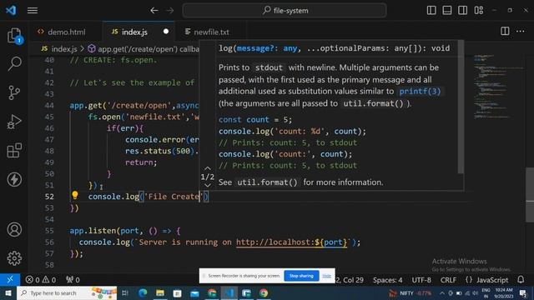The width and height of the screenshot is (534, 300).
Task: Click the ports forwarded status item
Action: 73,280
